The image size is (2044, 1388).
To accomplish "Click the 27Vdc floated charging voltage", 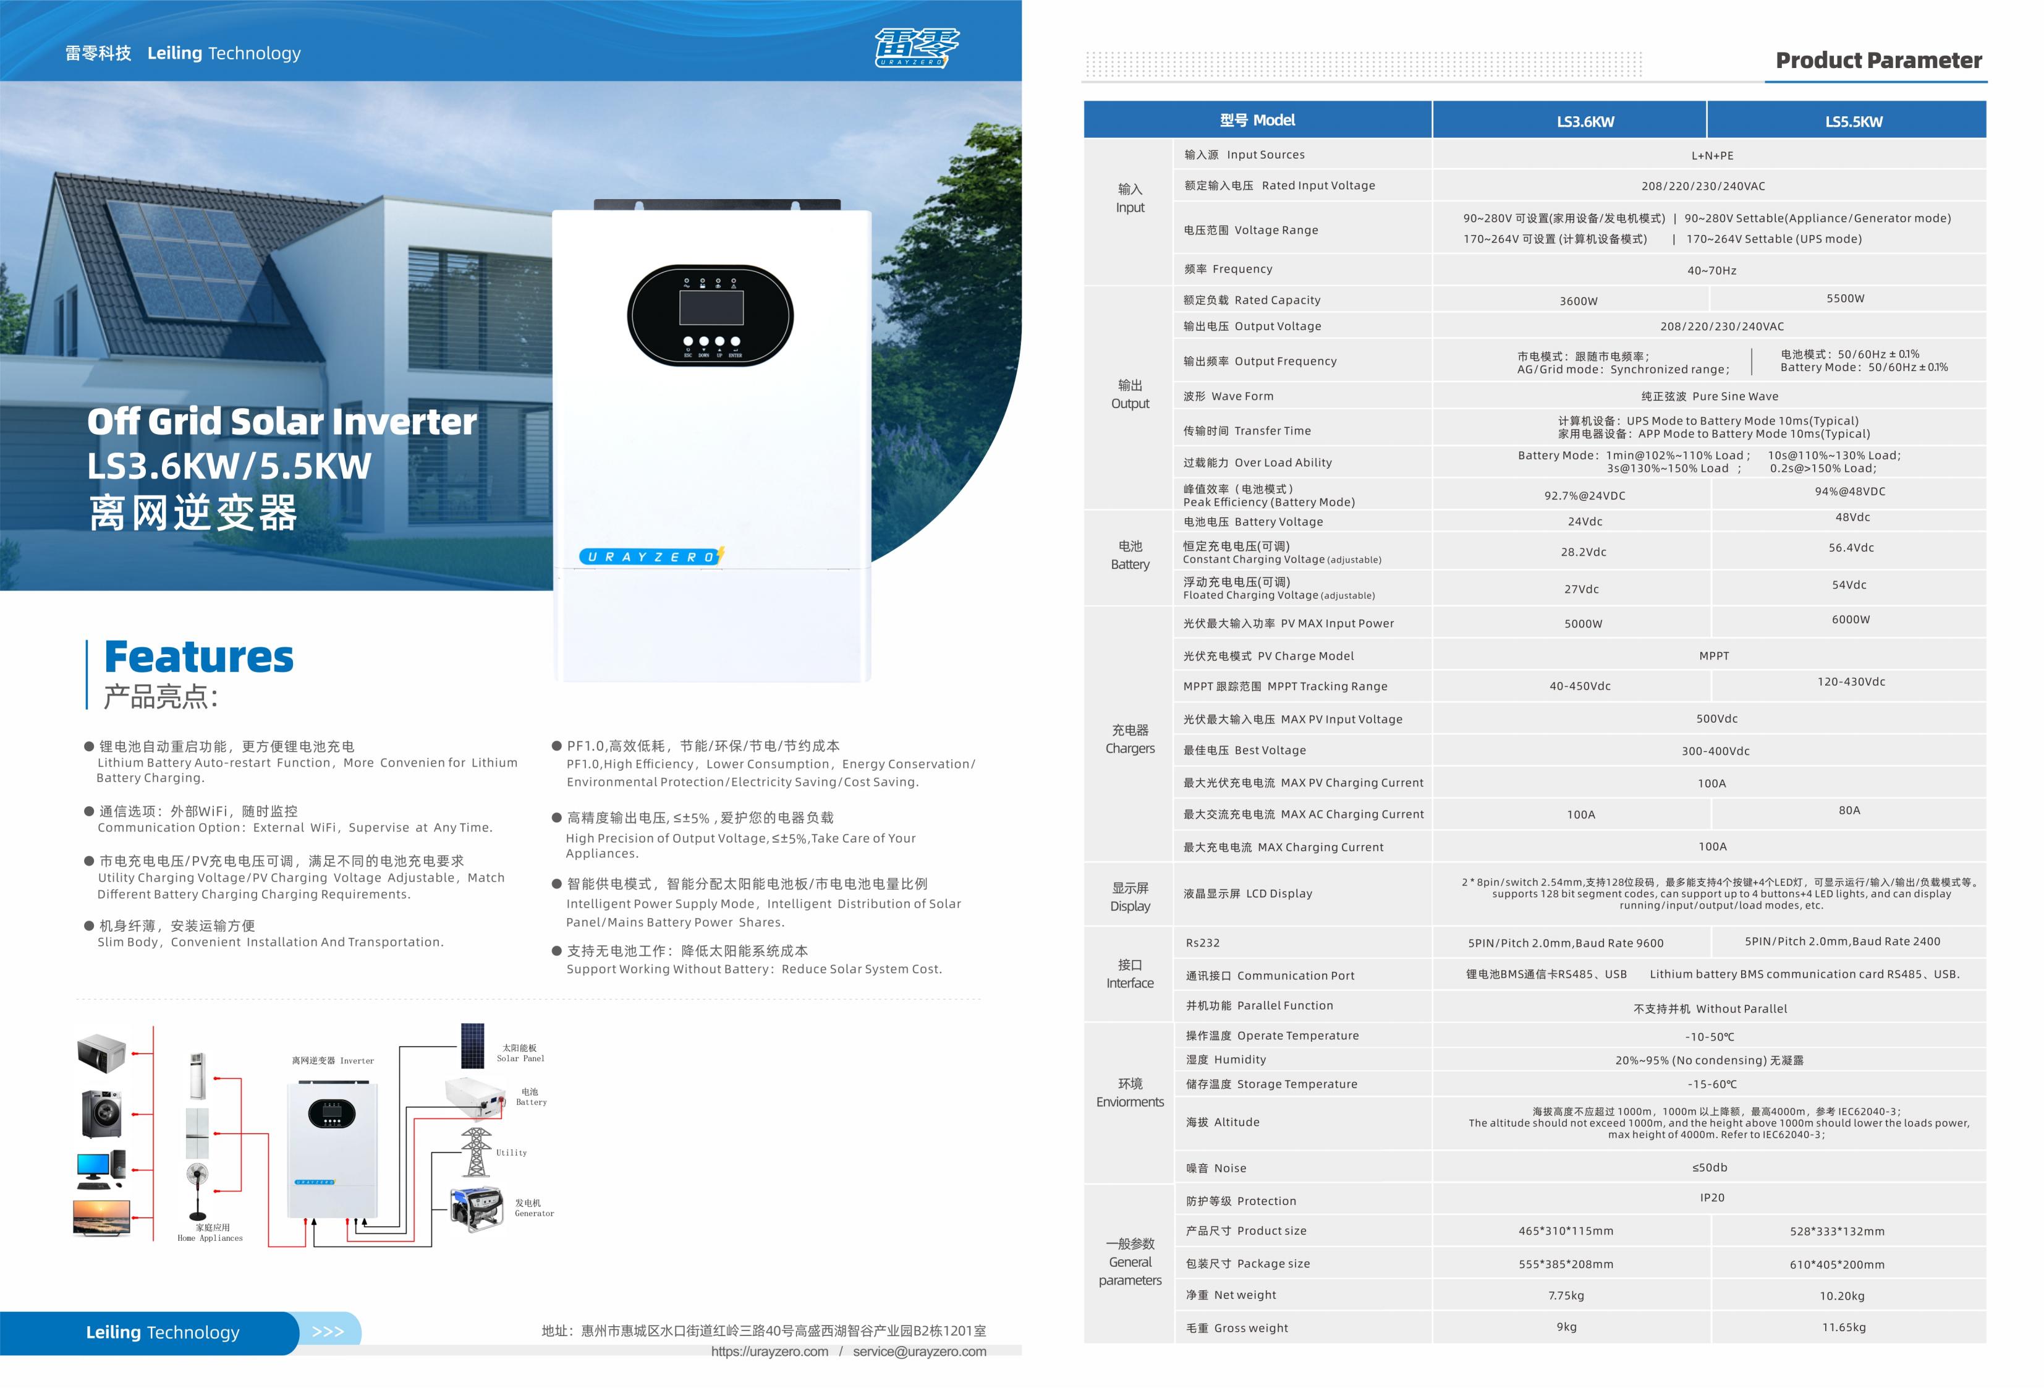I will [1582, 589].
